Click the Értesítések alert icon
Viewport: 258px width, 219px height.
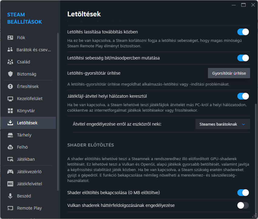click(x=10, y=86)
